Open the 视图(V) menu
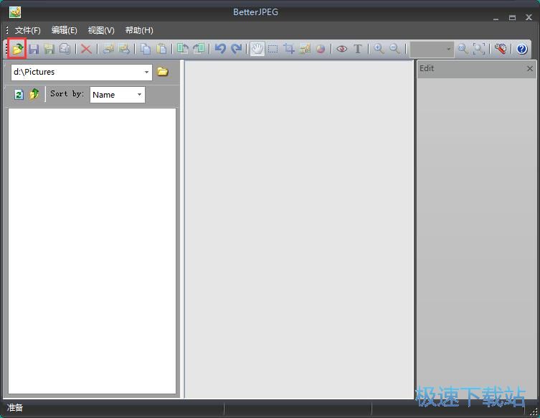 point(100,30)
